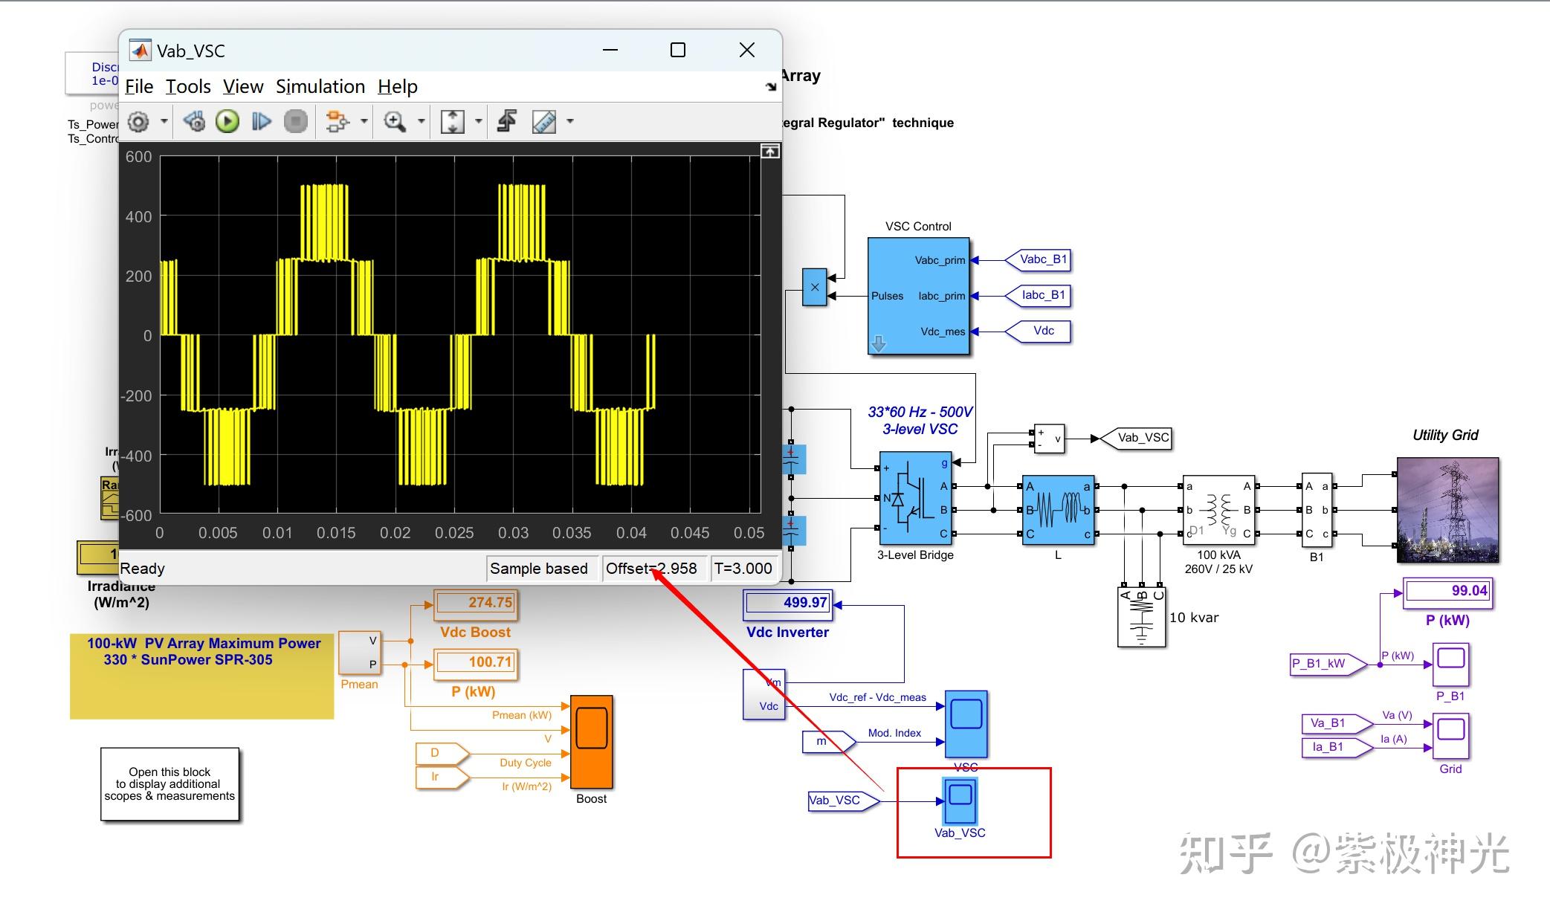The width and height of the screenshot is (1550, 915).
Task: Step forward the simulation one step
Action: [x=261, y=121]
